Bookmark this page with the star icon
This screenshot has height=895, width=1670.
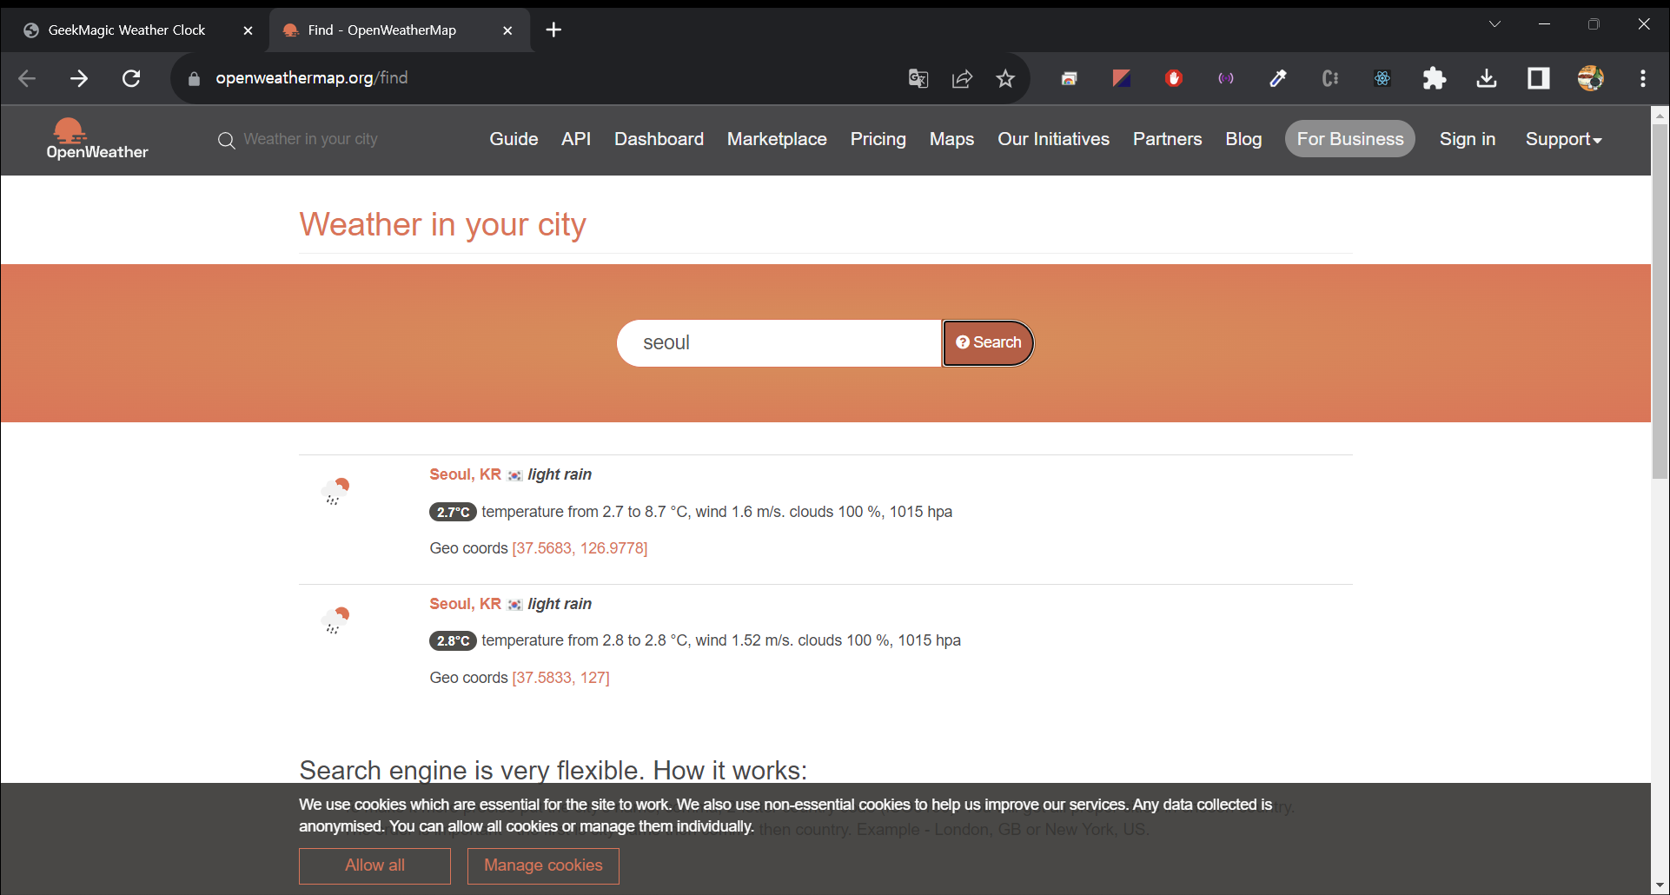tap(1005, 78)
